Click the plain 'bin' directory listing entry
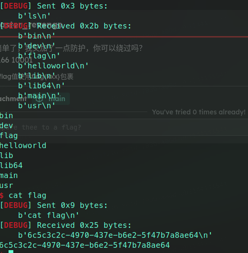 [7, 116]
